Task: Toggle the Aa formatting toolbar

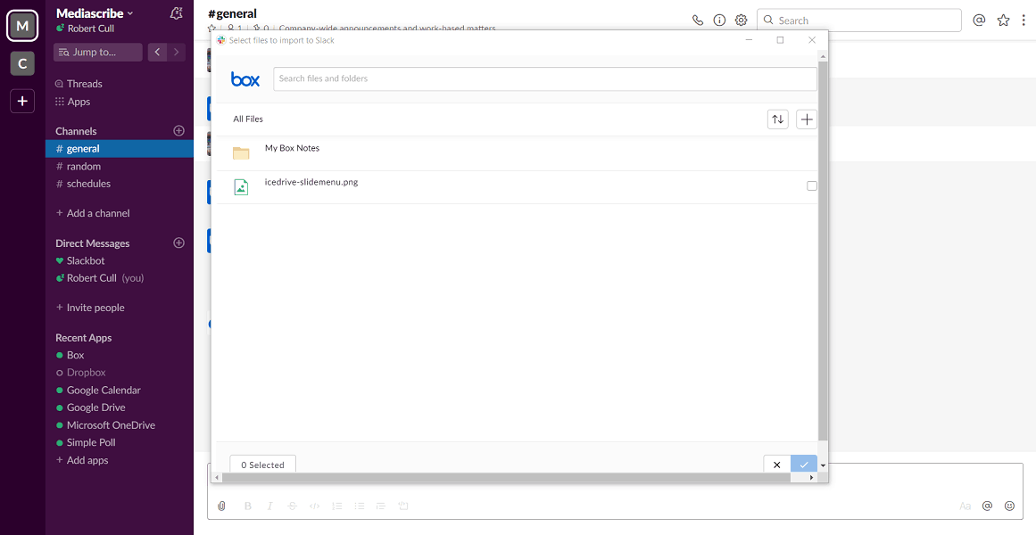Action: click(x=966, y=506)
